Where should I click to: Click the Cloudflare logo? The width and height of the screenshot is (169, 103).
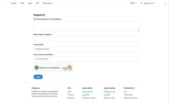67,67
